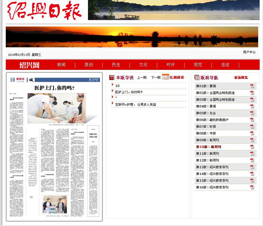The width and height of the screenshot is (263, 226).
Task: Open the PDF icon for 第05版 社会
Action: pos(252,113)
